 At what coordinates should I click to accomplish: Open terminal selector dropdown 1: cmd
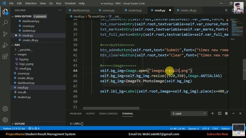(189, 113)
